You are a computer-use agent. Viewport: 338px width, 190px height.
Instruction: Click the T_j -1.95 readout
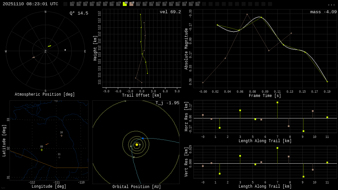pos(167,103)
